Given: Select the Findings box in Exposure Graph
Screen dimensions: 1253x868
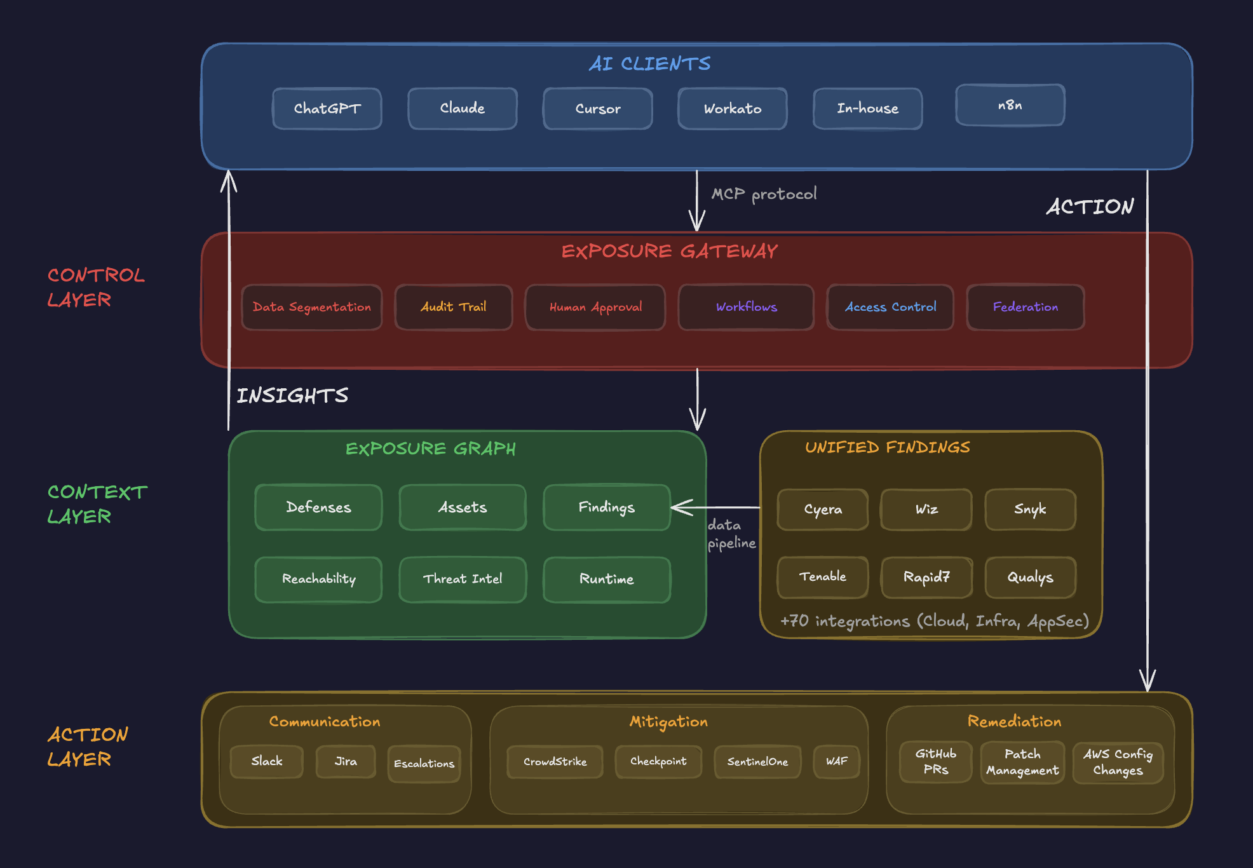Looking at the screenshot, I should (606, 507).
